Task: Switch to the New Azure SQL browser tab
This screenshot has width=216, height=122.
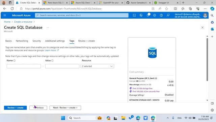Action: click(x=56, y=3)
